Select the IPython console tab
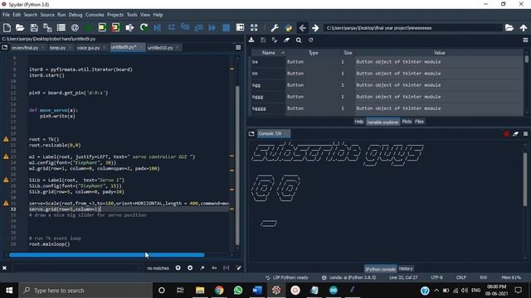Viewport: 531px width, 298px height. [380, 269]
